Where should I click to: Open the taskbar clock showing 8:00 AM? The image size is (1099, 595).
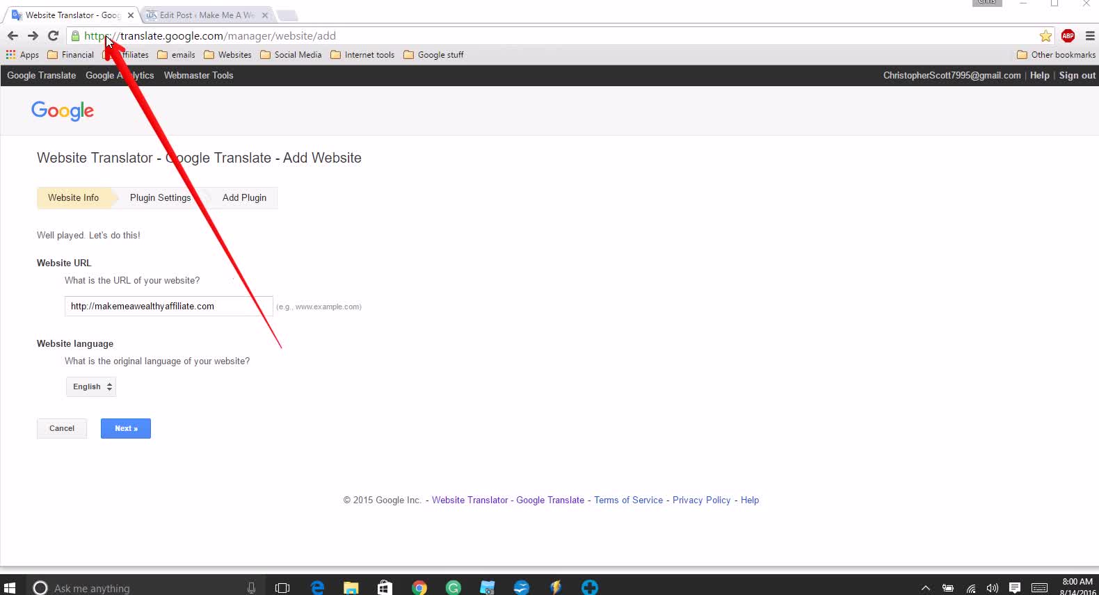pyautogui.click(x=1077, y=587)
